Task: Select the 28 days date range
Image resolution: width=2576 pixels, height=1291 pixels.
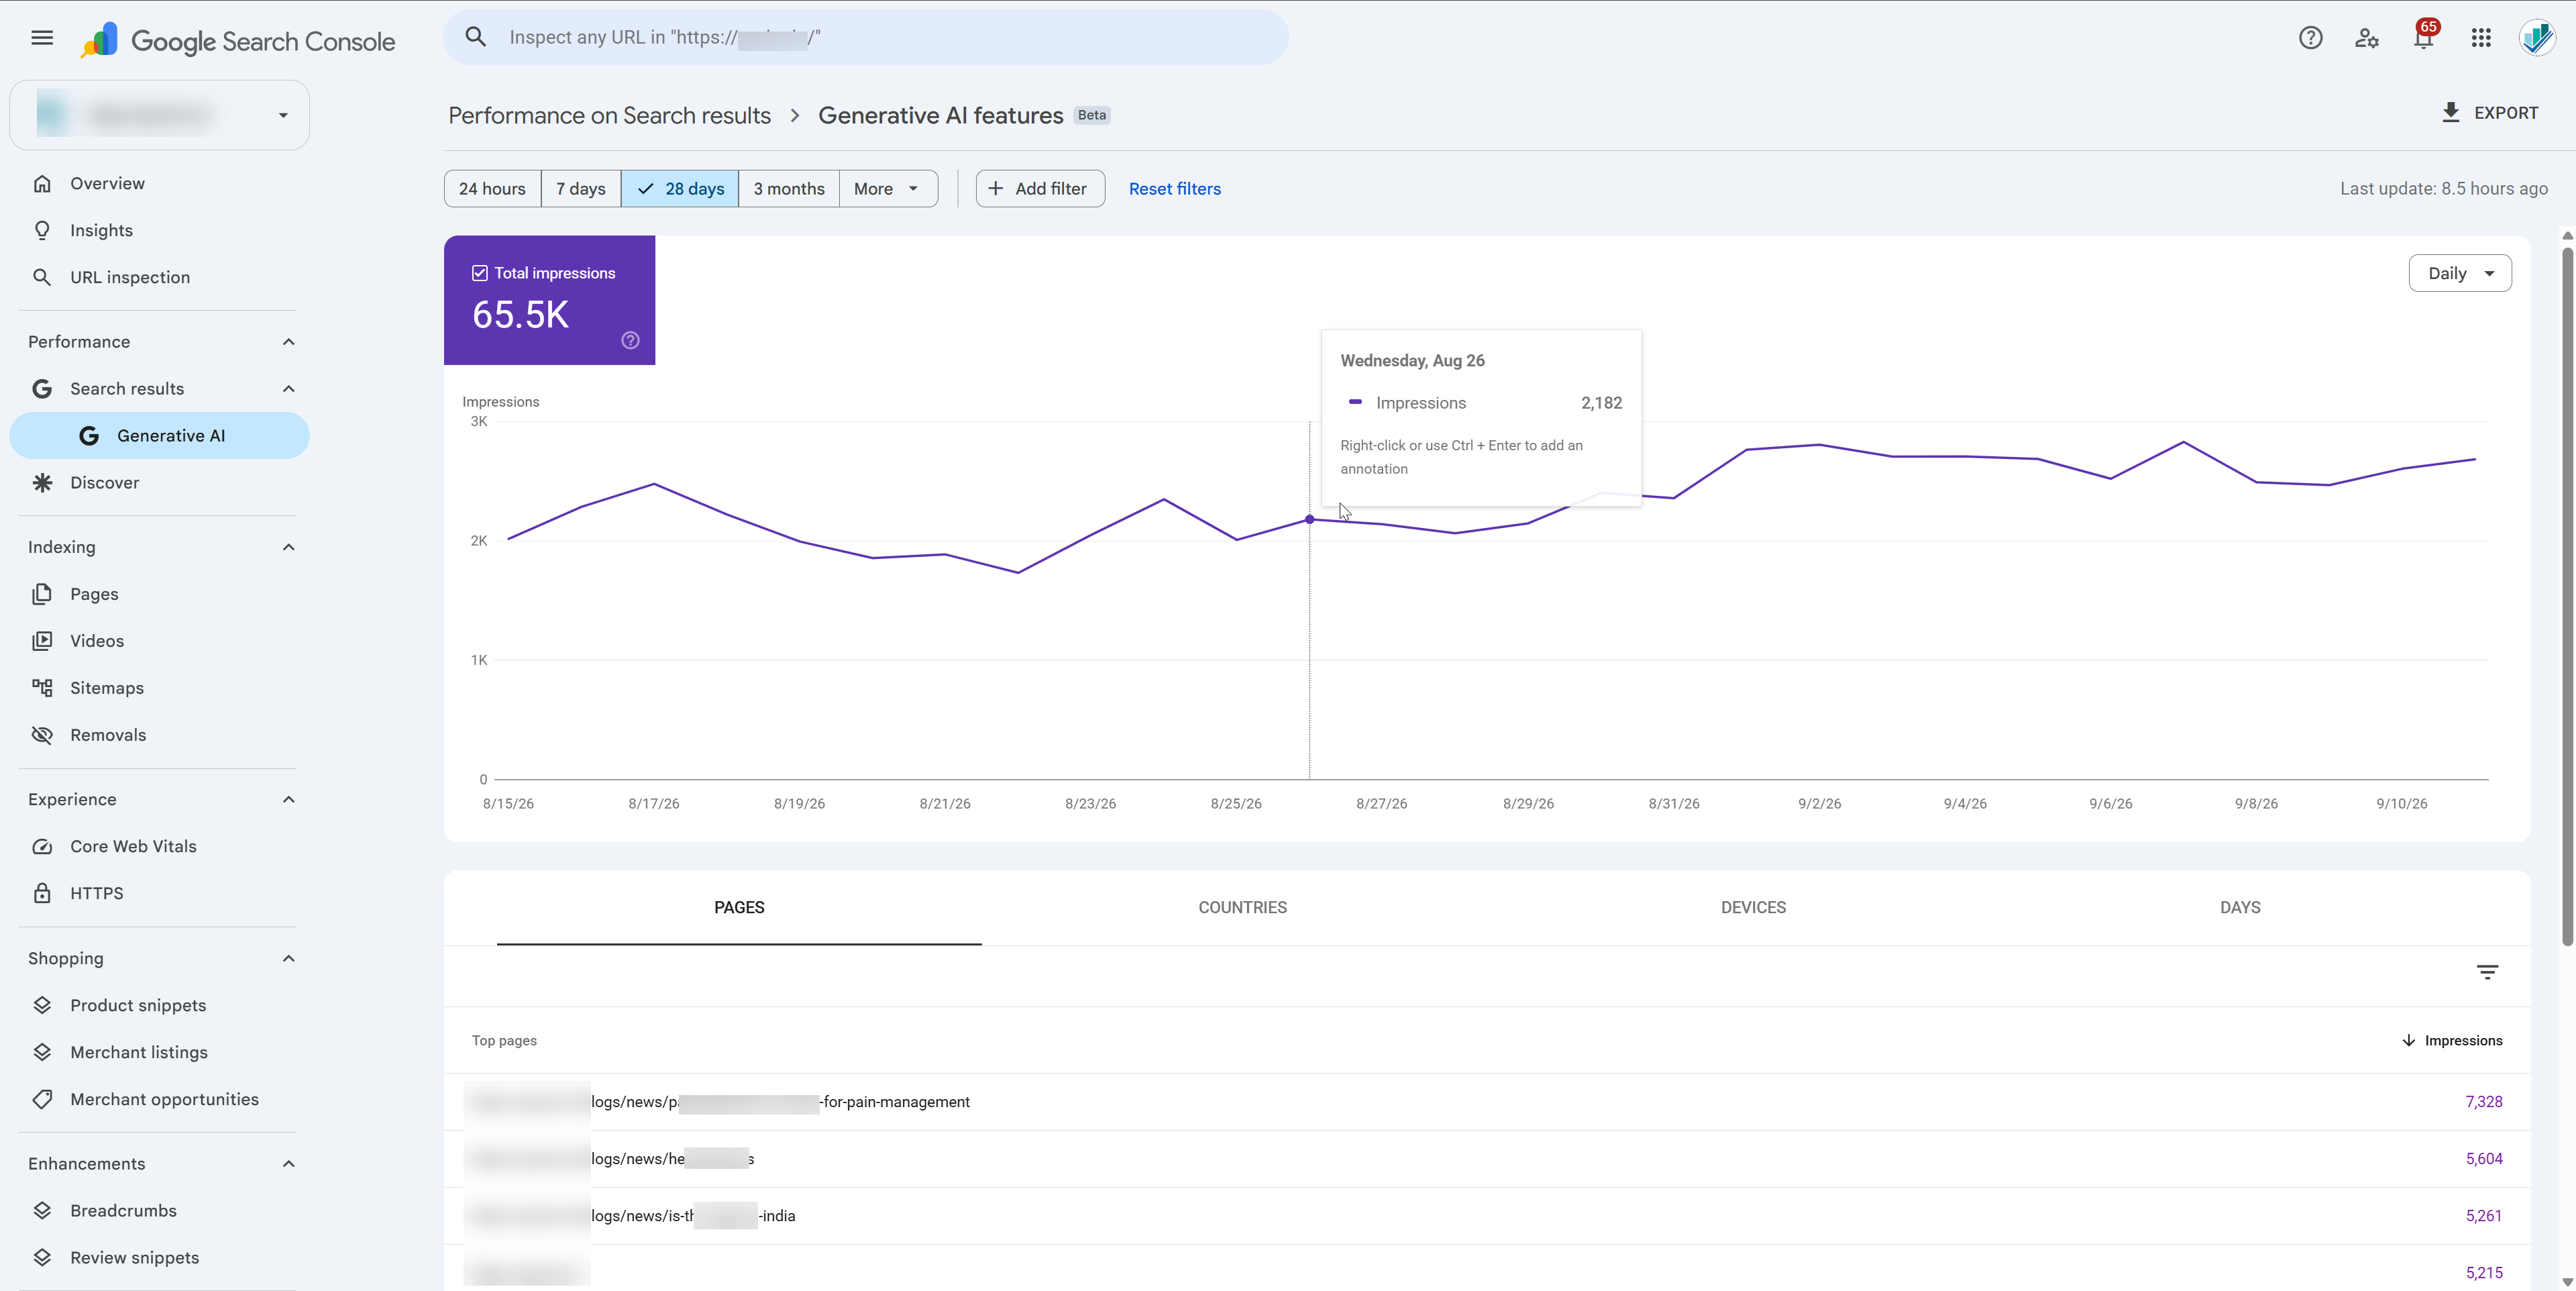Action: click(x=680, y=189)
